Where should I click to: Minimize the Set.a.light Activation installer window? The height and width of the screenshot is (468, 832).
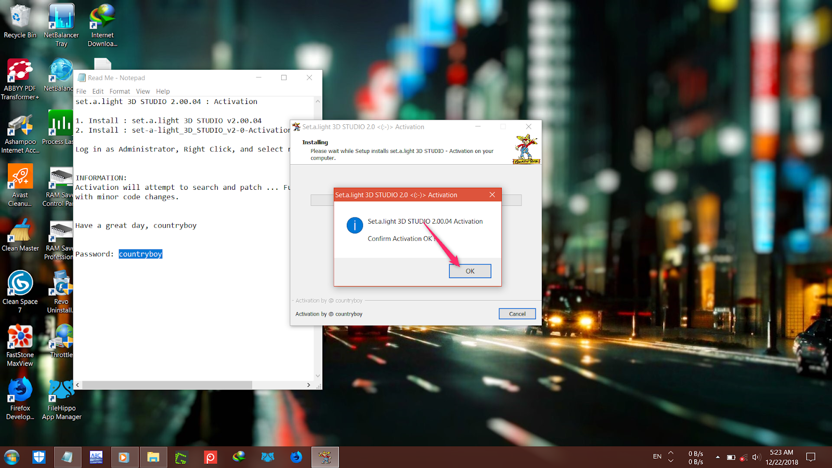478,126
